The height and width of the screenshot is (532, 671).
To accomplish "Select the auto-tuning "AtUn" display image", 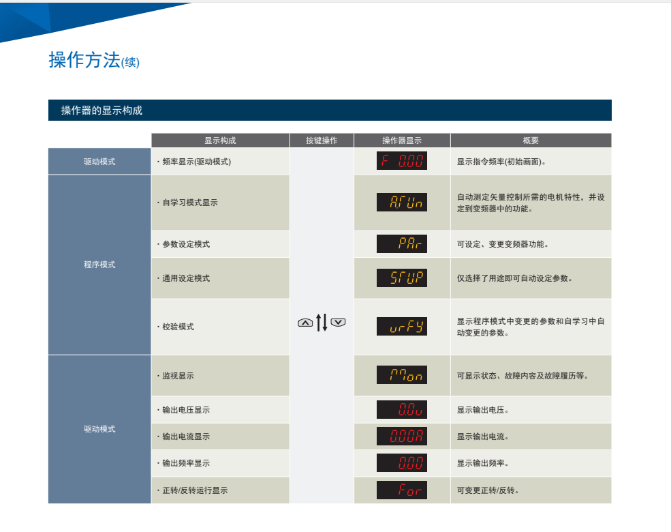I will pyautogui.click(x=402, y=203).
